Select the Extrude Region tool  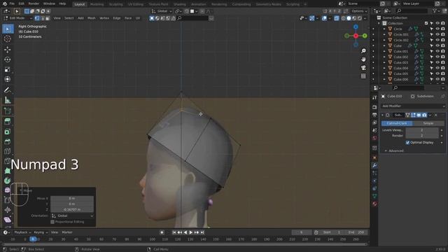pyautogui.click(x=8, y=121)
